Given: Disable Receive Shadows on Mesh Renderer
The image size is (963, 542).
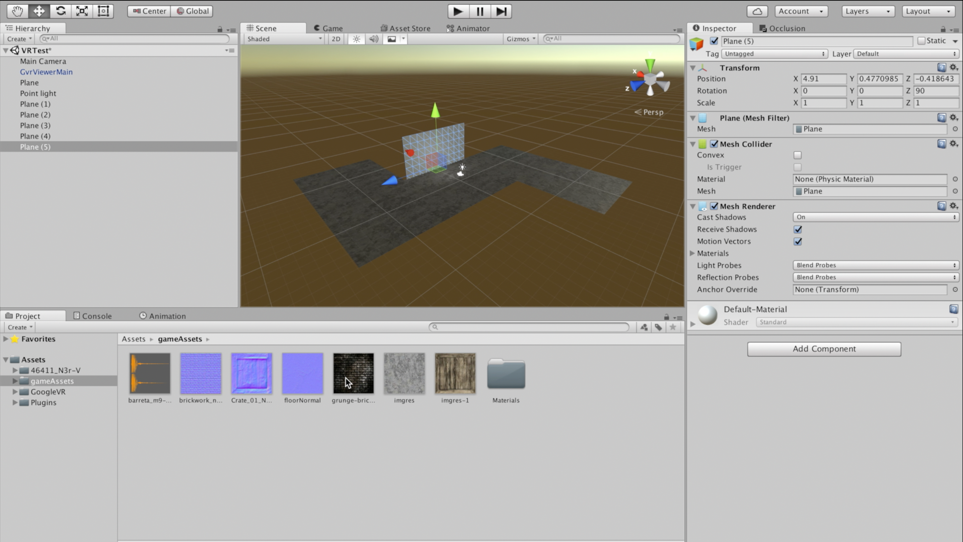Looking at the screenshot, I should click(x=798, y=230).
